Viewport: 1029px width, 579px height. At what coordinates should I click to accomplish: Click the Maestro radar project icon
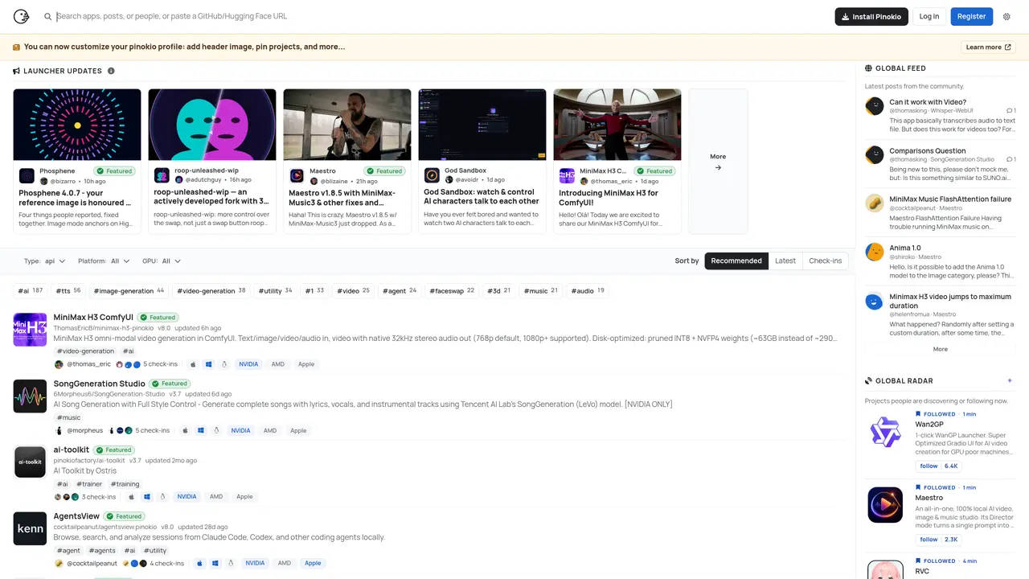(x=885, y=504)
